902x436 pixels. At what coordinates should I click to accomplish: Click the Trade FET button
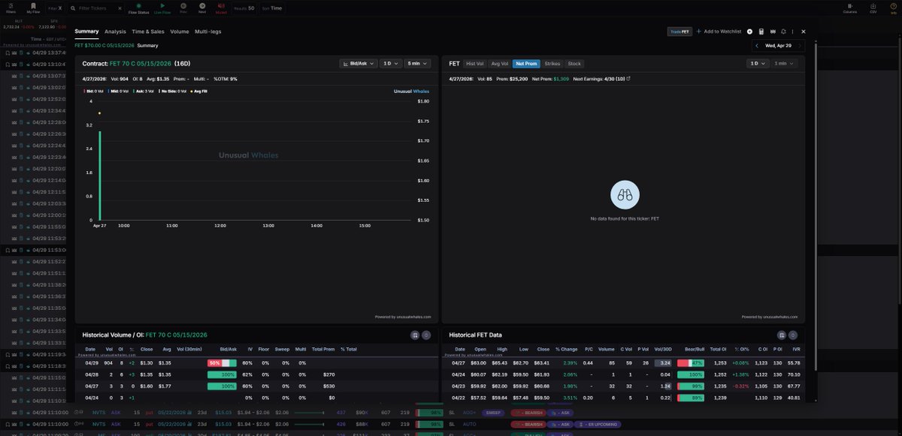point(680,32)
